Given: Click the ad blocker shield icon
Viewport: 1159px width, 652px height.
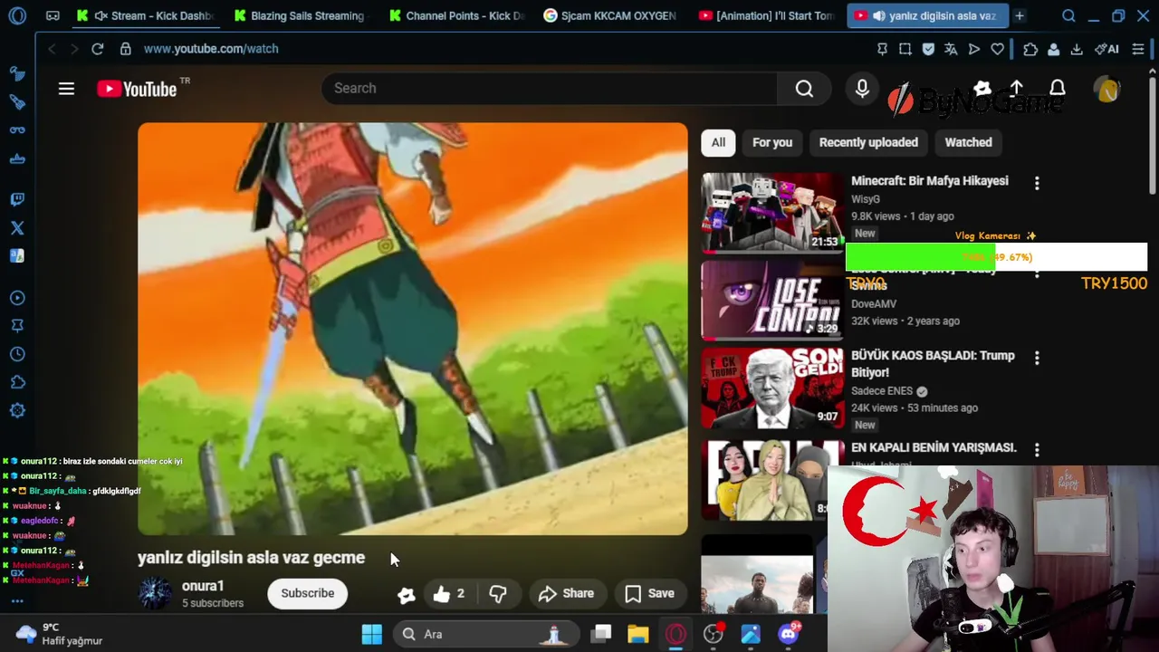Looking at the screenshot, I should coord(928,49).
